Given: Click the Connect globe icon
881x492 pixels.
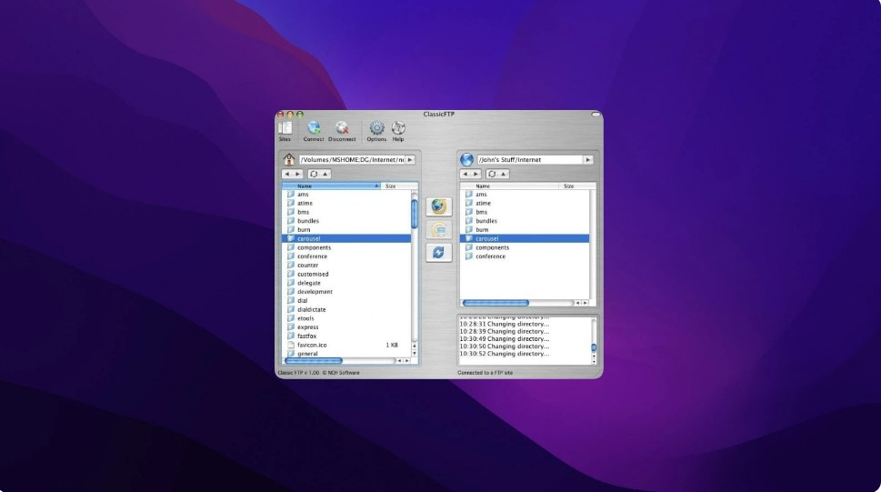Looking at the screenshot, I should point(314,131).
